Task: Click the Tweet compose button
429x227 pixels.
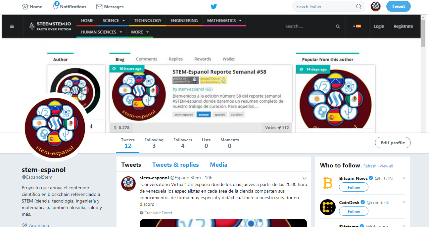Action: [x=399, y=6]
